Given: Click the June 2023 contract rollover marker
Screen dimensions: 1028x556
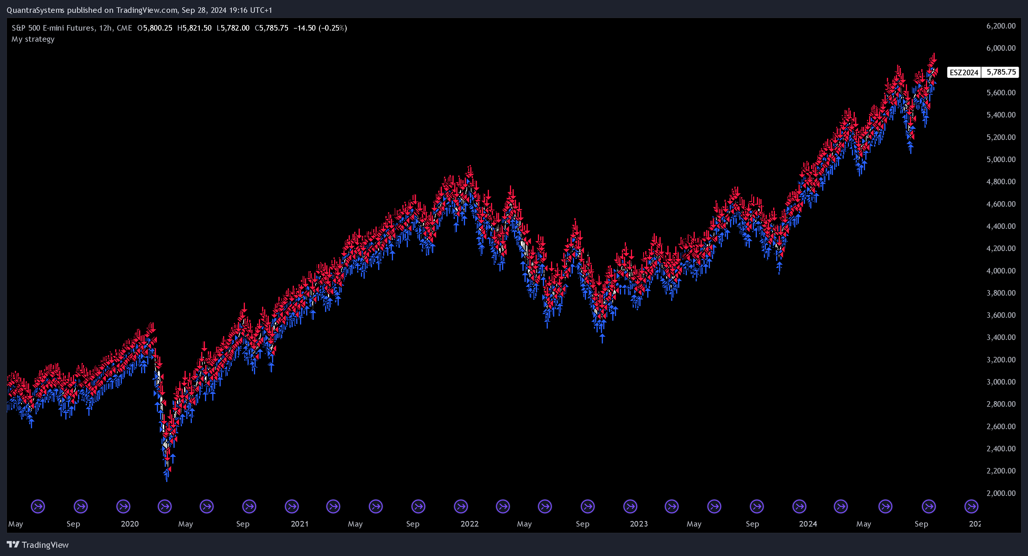Looking at the screenshot, I should [714, 506].
